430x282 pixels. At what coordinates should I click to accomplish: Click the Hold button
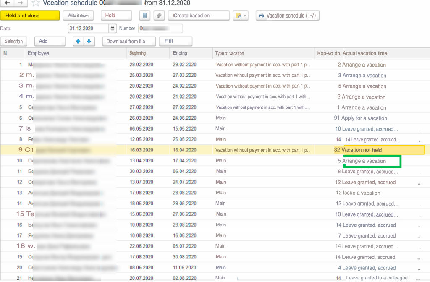click(x=116, y=16)
